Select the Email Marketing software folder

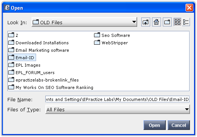click(x=39, y=50)
